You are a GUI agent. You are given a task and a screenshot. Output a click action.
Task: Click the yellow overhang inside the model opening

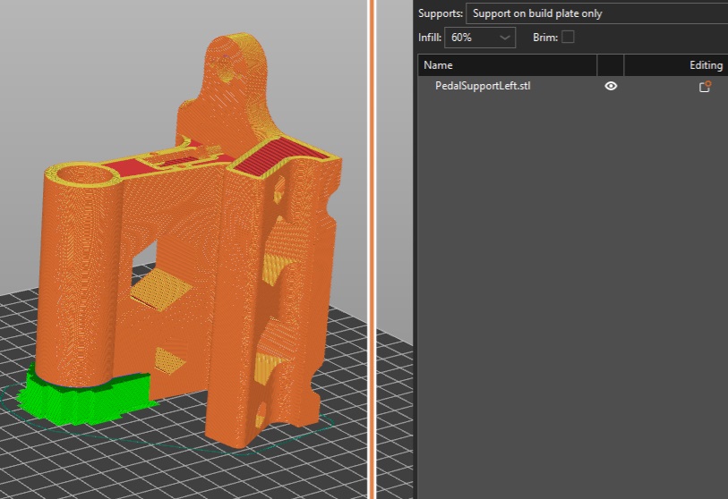pos(161,291)
